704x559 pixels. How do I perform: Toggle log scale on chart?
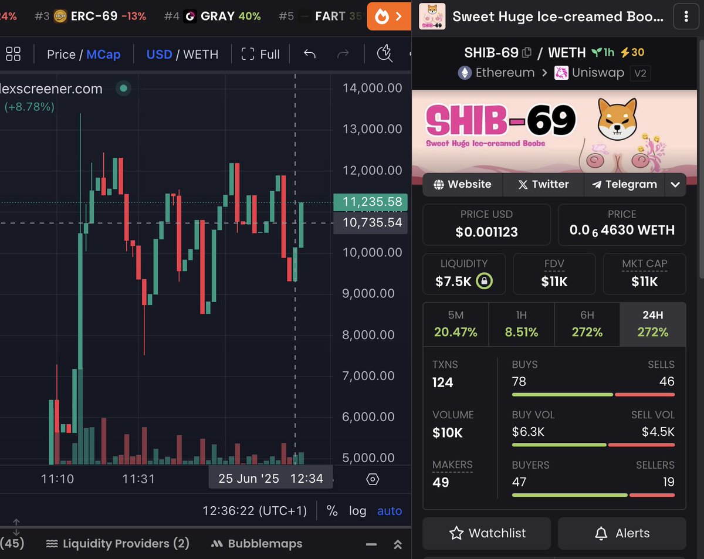[x=357, y=511]
